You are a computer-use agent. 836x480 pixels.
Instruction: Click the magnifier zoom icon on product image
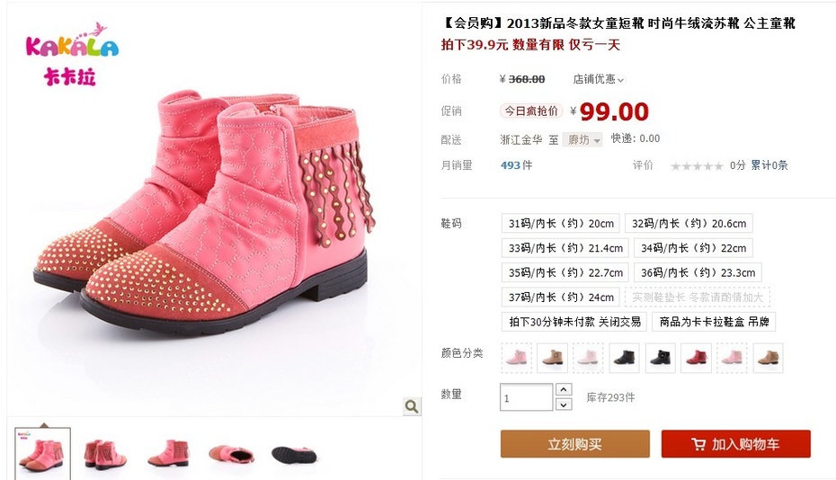(412, 406)
